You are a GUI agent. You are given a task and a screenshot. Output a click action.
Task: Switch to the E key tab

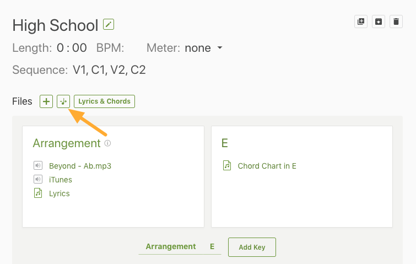click(212, 246)
